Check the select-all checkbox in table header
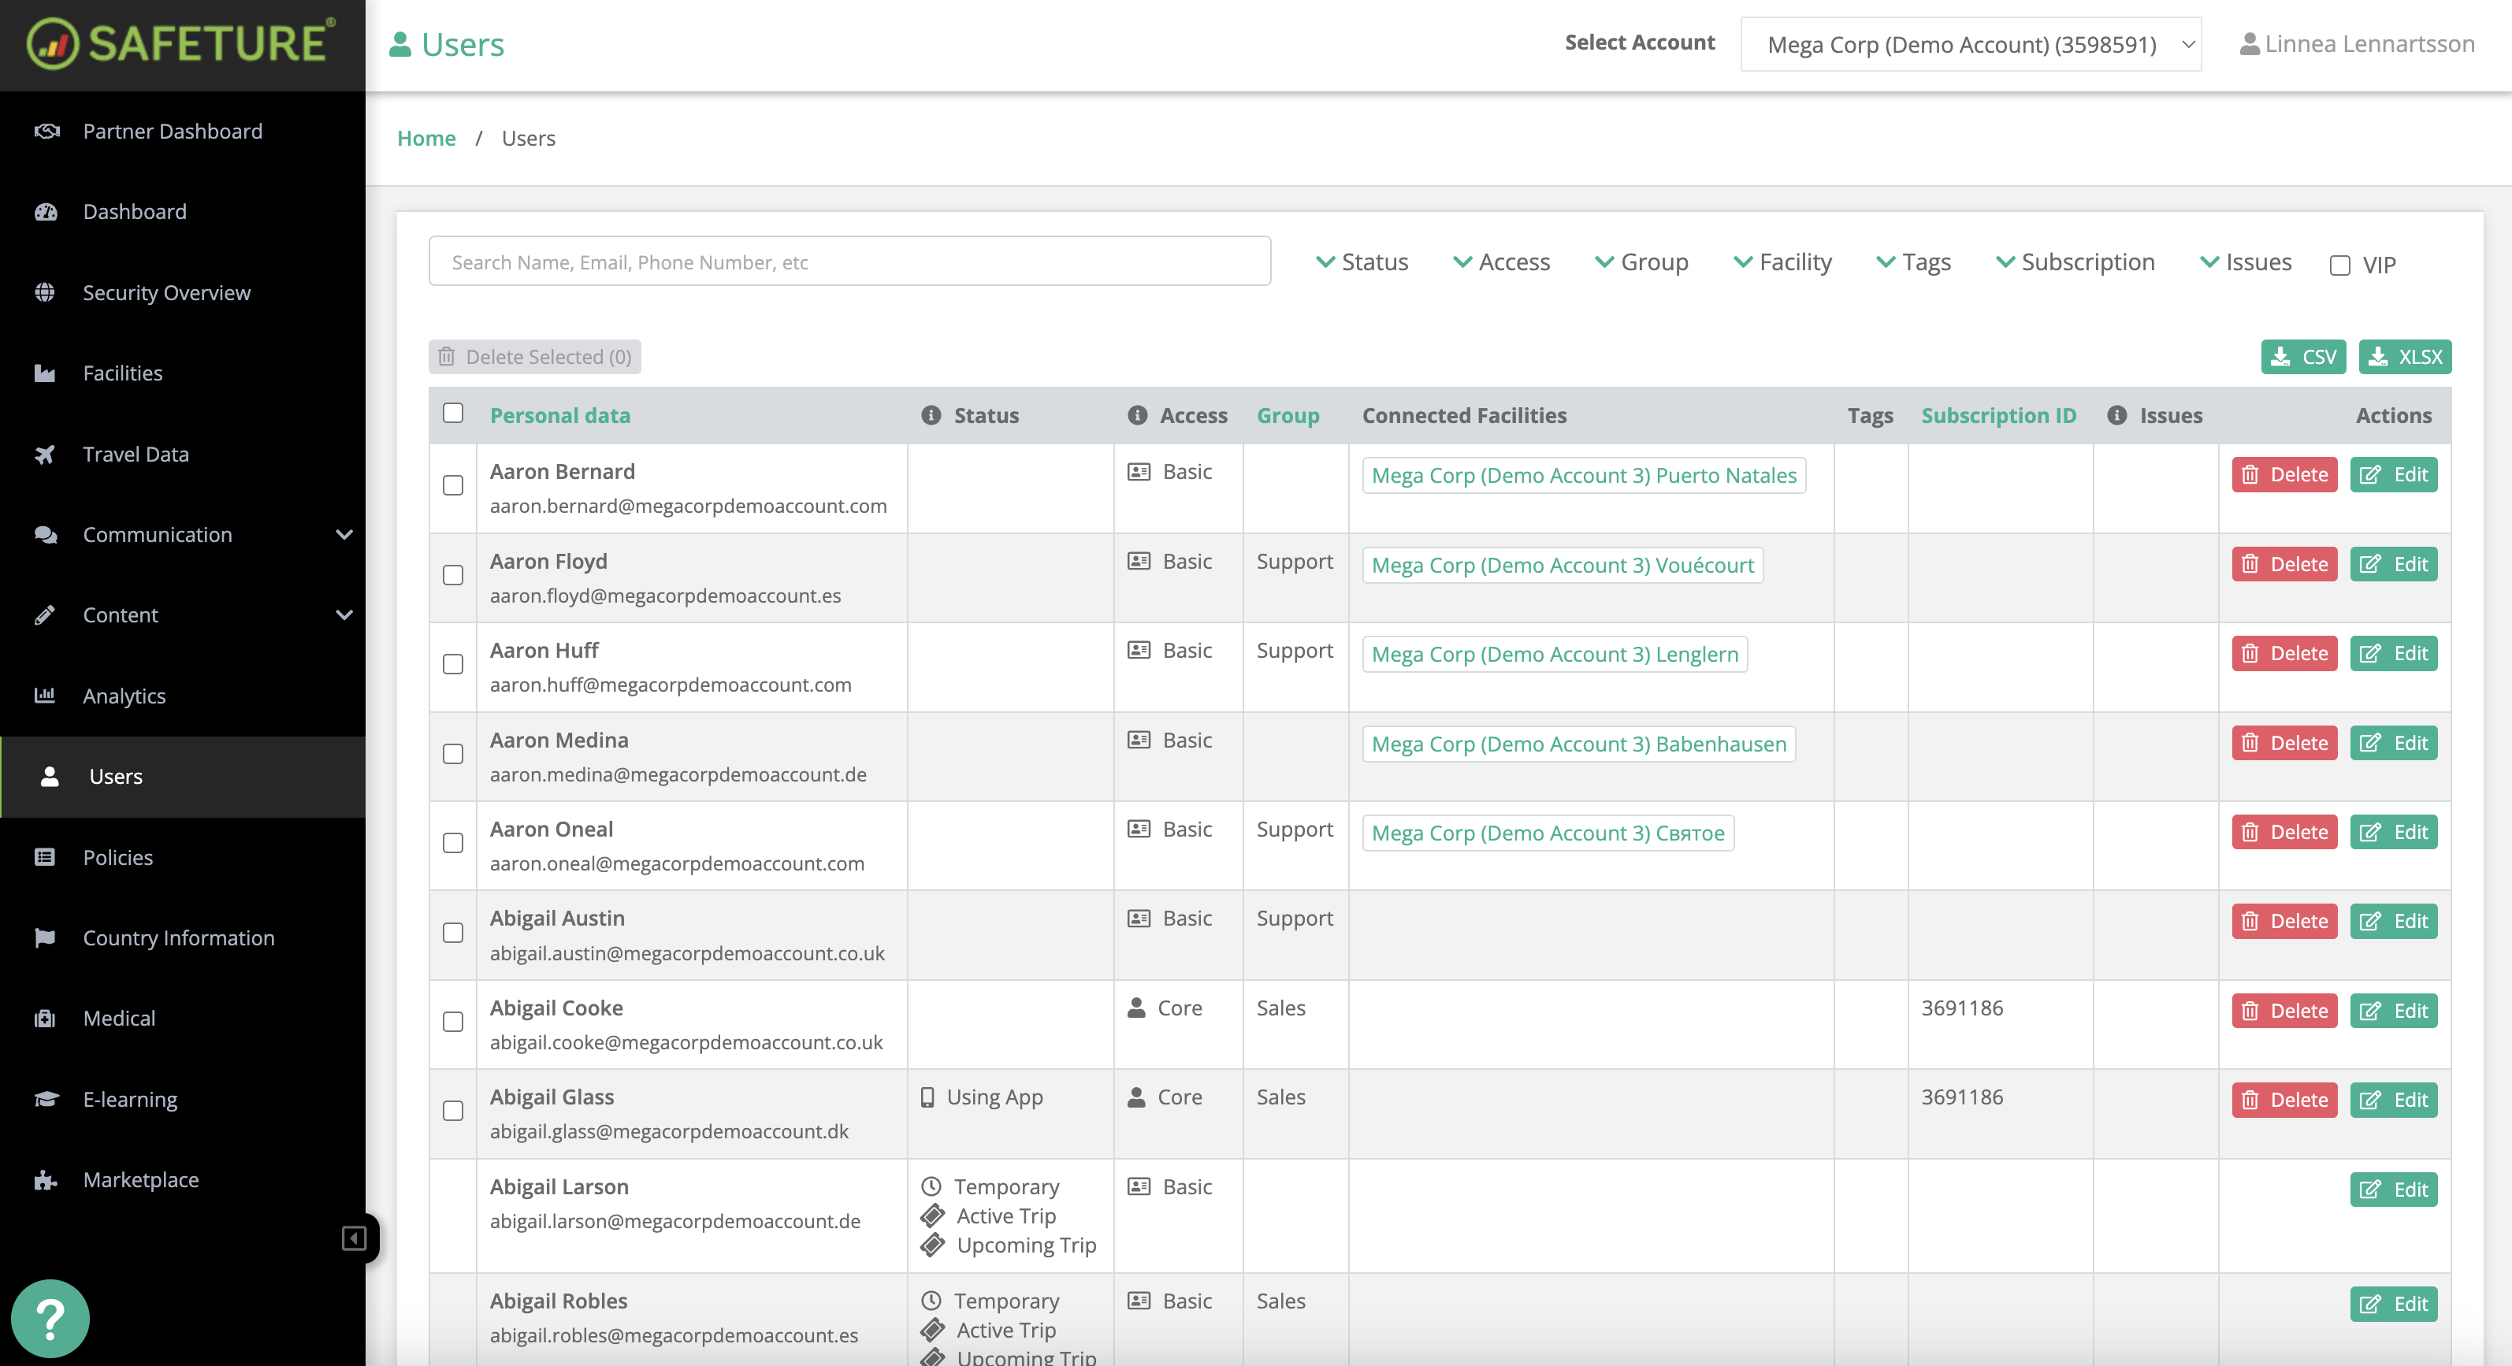 [x=452, y=414]
